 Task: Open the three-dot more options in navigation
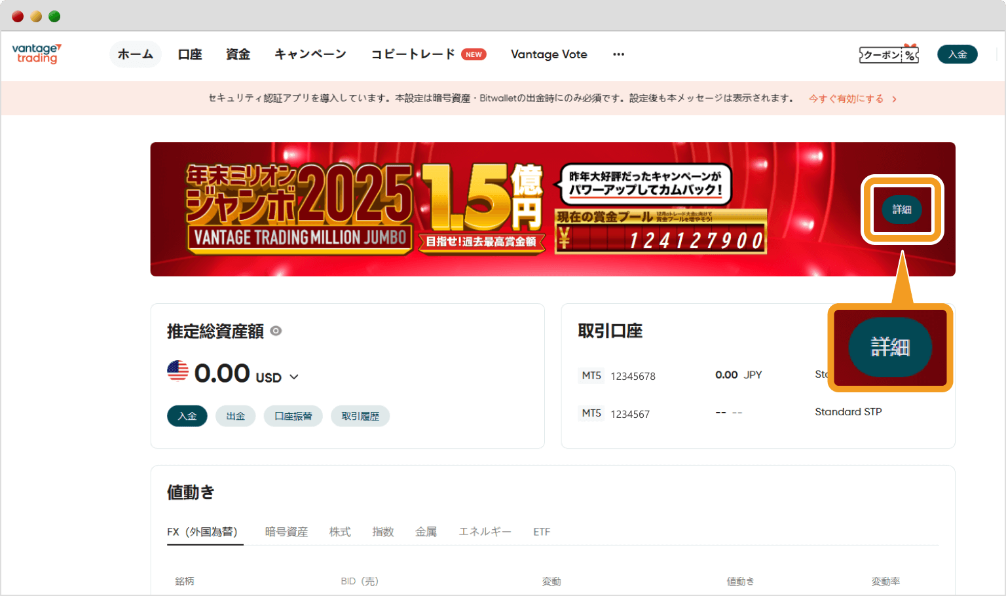618,54
